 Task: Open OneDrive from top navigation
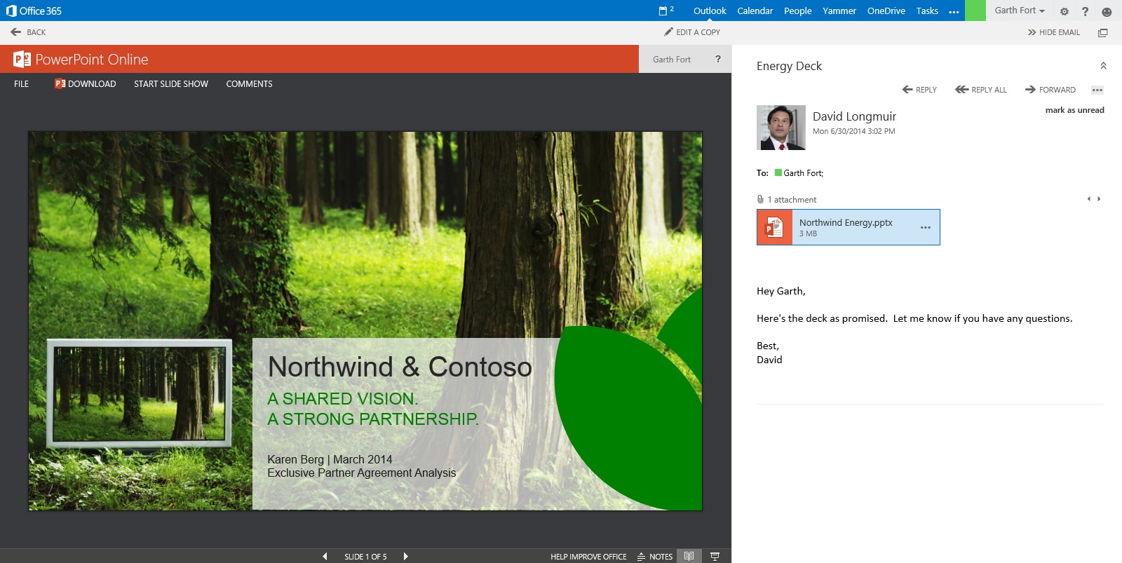point(886,11)
